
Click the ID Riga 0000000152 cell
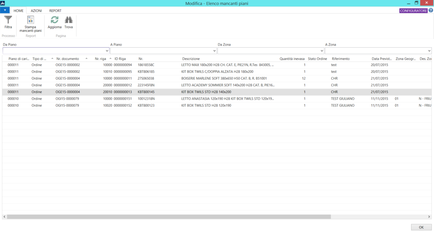(122, 105)
